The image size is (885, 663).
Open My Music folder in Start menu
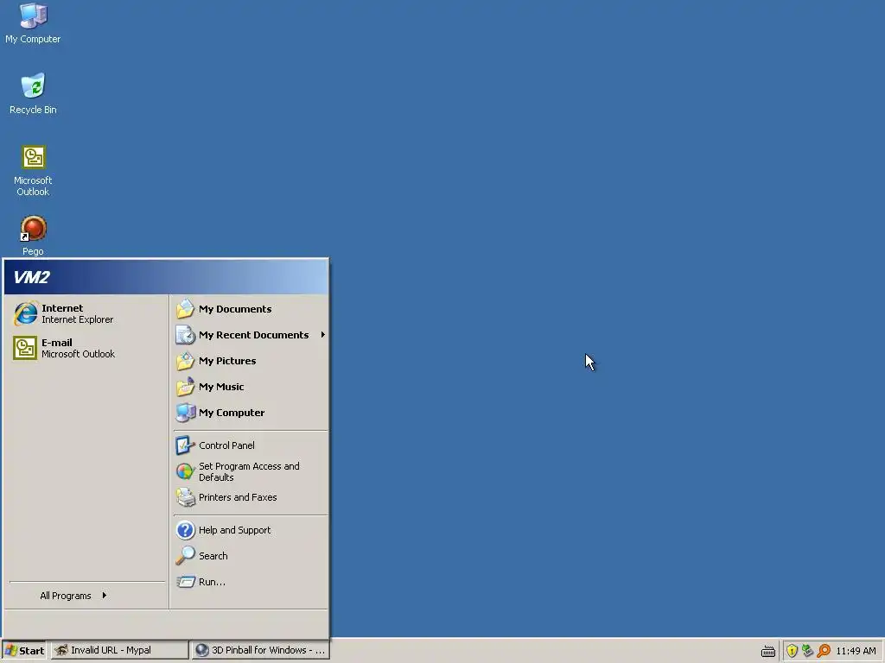[250, 387]
